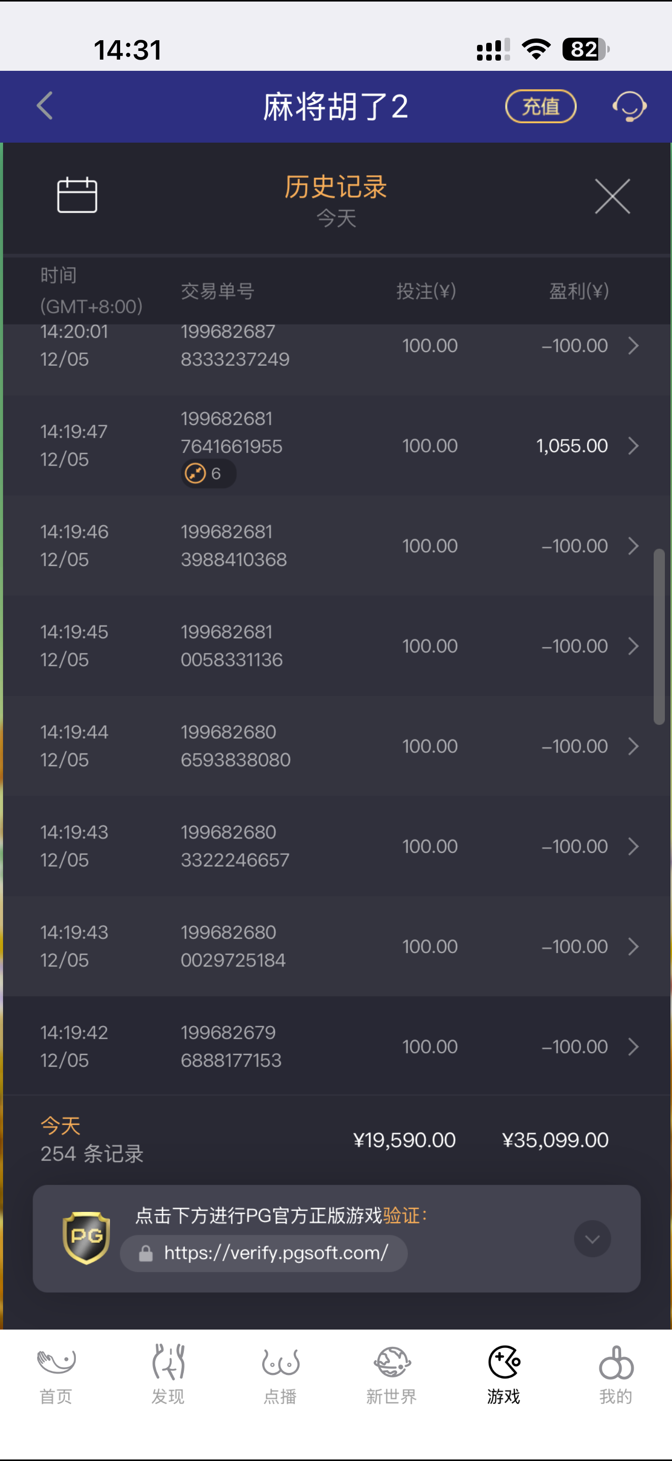Close the history records panel

[x=612, y=196]
